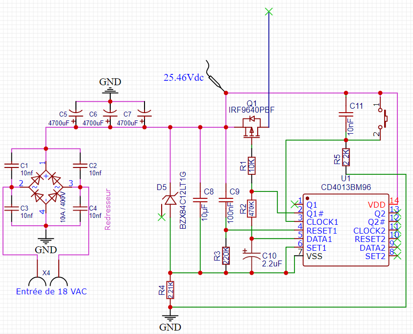Screen dimensions: 413x334
Task: Click the no-connect X at top of blue wire
Action: [x=268, y=11]
